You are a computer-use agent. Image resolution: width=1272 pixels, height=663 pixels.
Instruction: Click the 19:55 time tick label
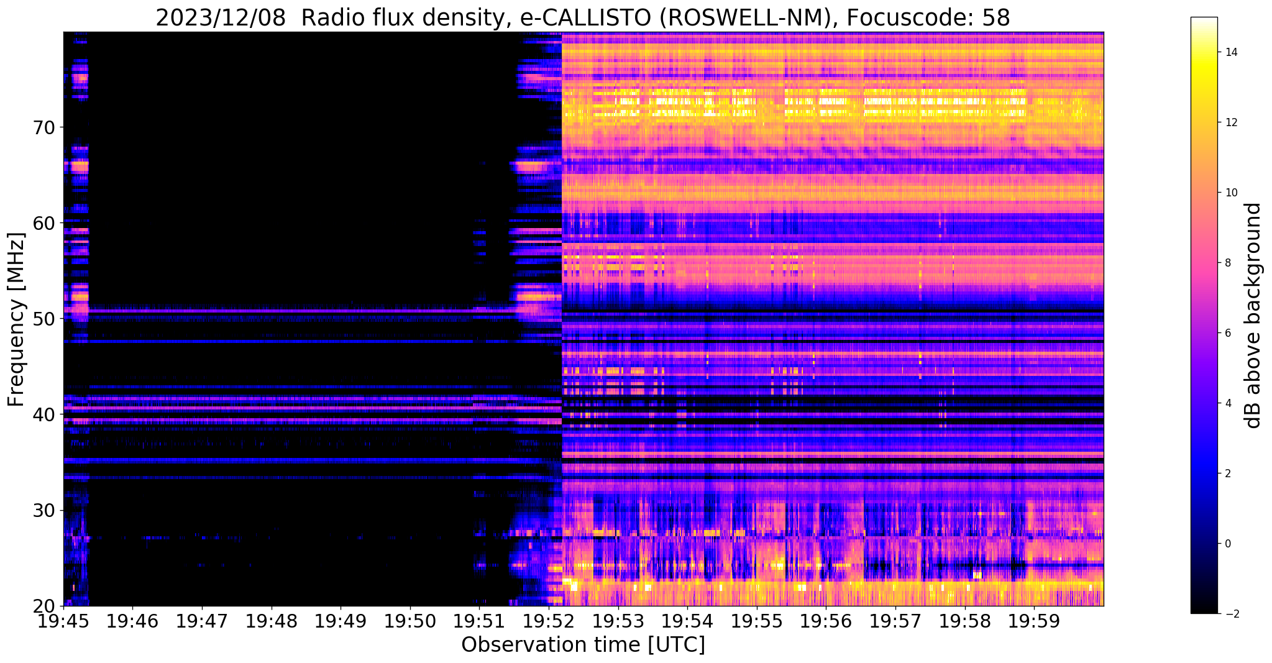[x=757, y=621]
